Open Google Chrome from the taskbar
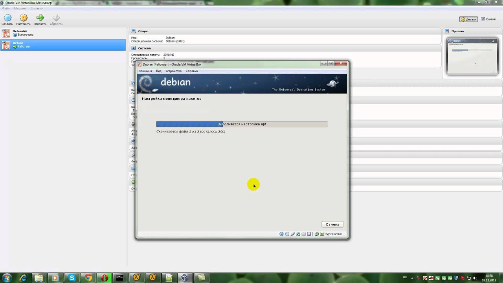Image resolution: width=503 pixels, height=283 pixels. [88, 278]
